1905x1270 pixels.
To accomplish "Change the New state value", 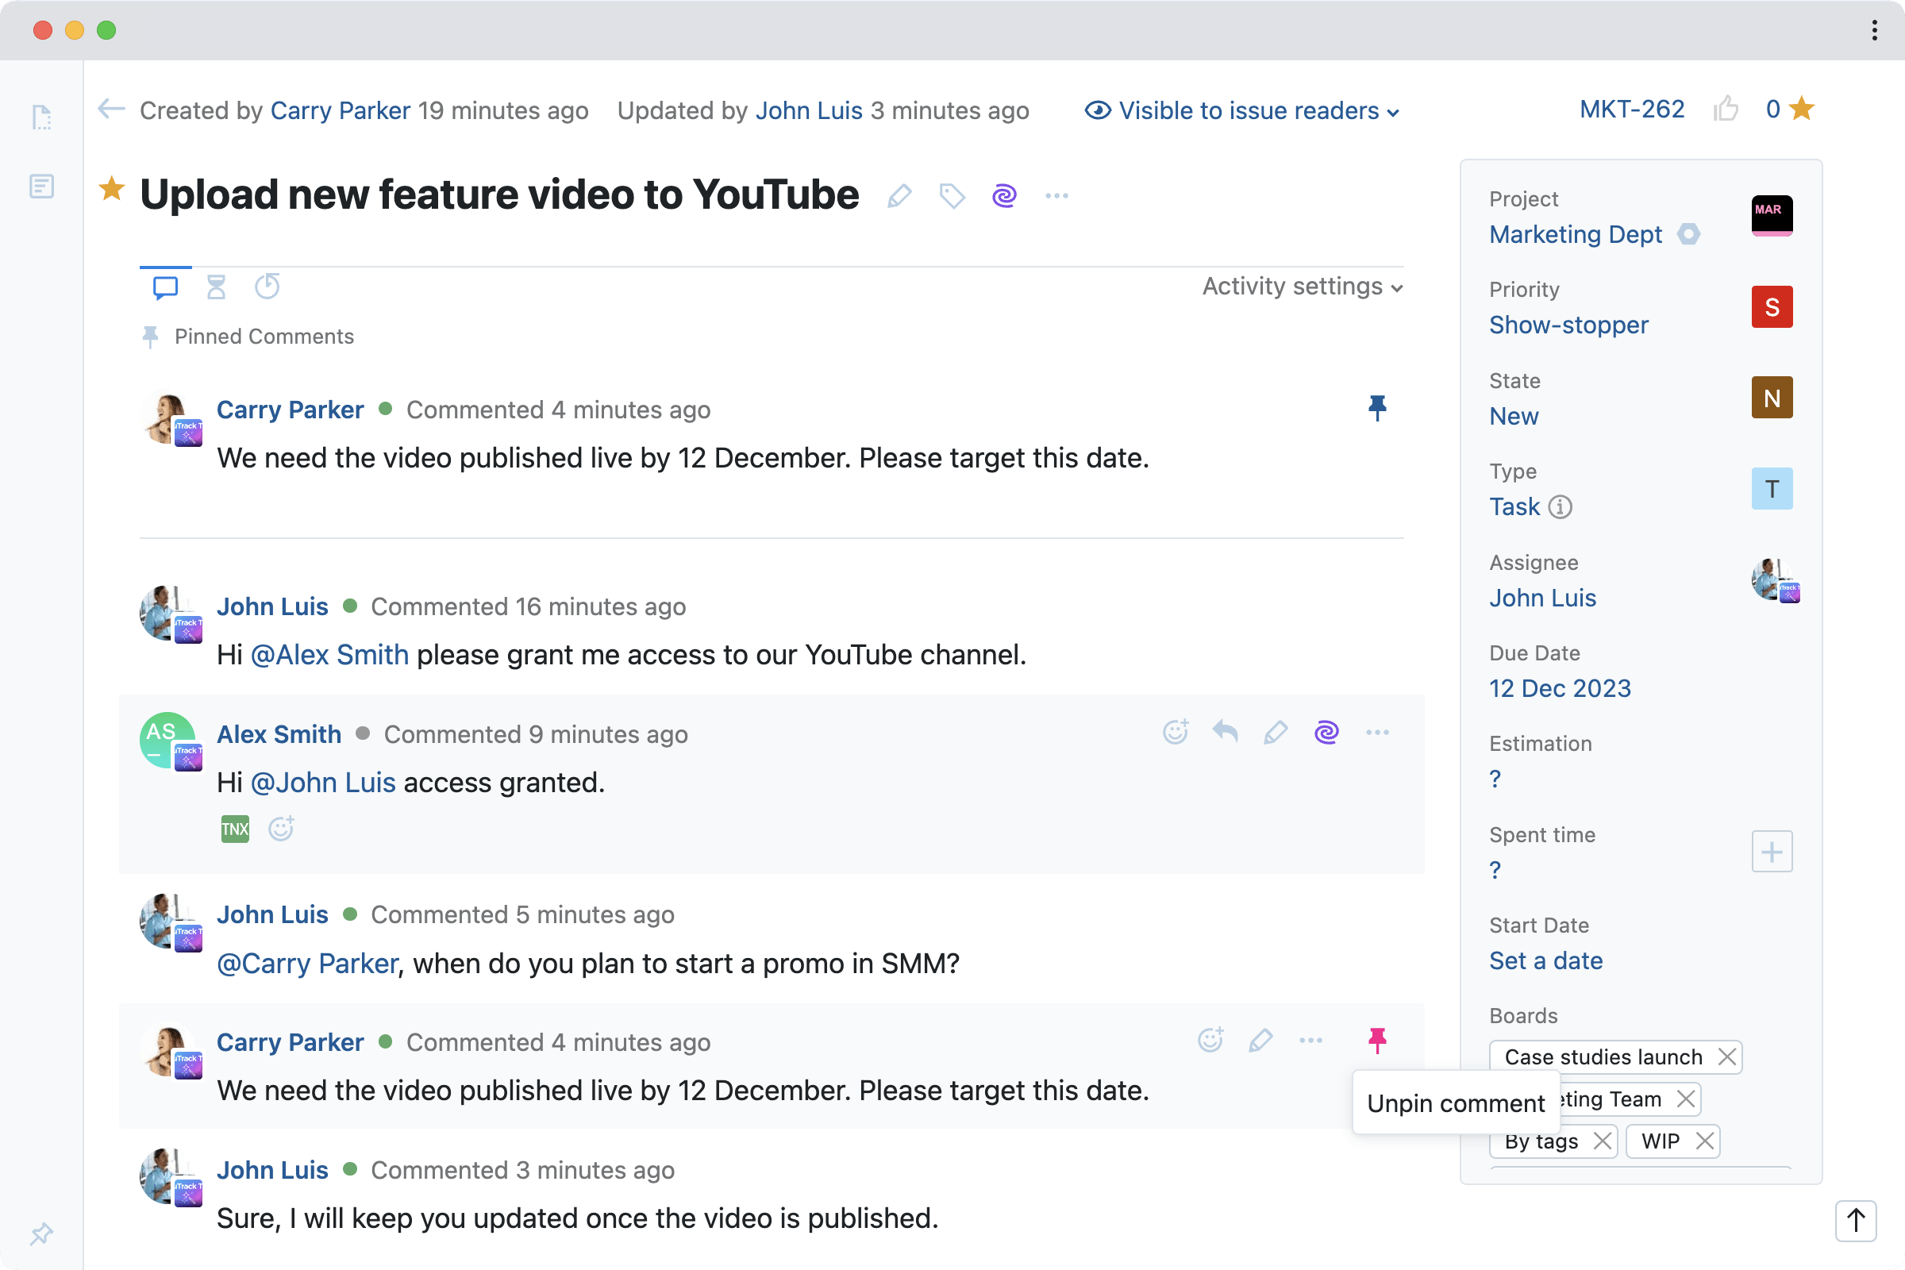I will click(x=1514, y=415).
